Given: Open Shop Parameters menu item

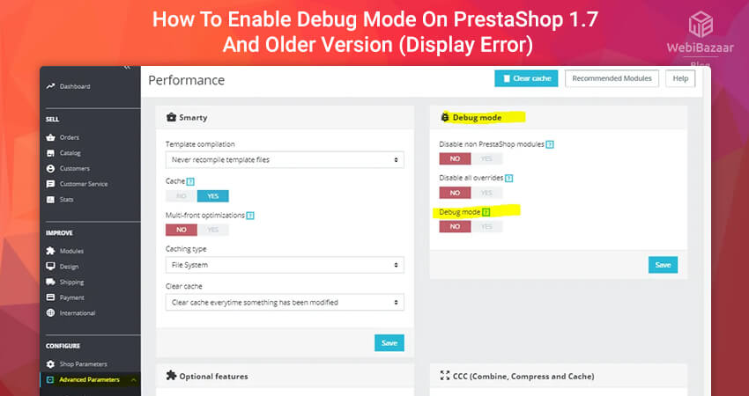Looking at the screenshot, I should [83, 364].
